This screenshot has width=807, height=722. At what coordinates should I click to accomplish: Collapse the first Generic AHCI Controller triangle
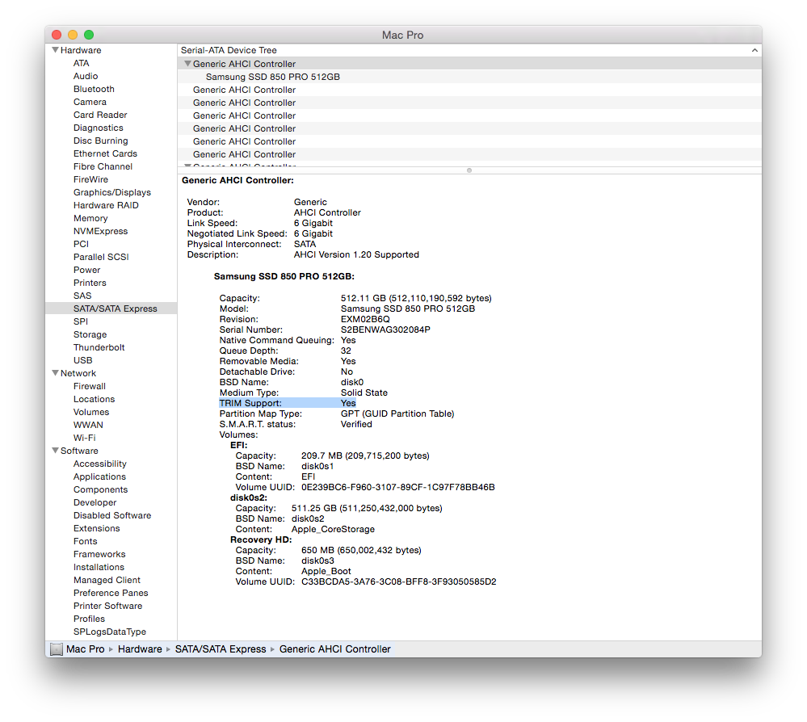click(188, 64)
